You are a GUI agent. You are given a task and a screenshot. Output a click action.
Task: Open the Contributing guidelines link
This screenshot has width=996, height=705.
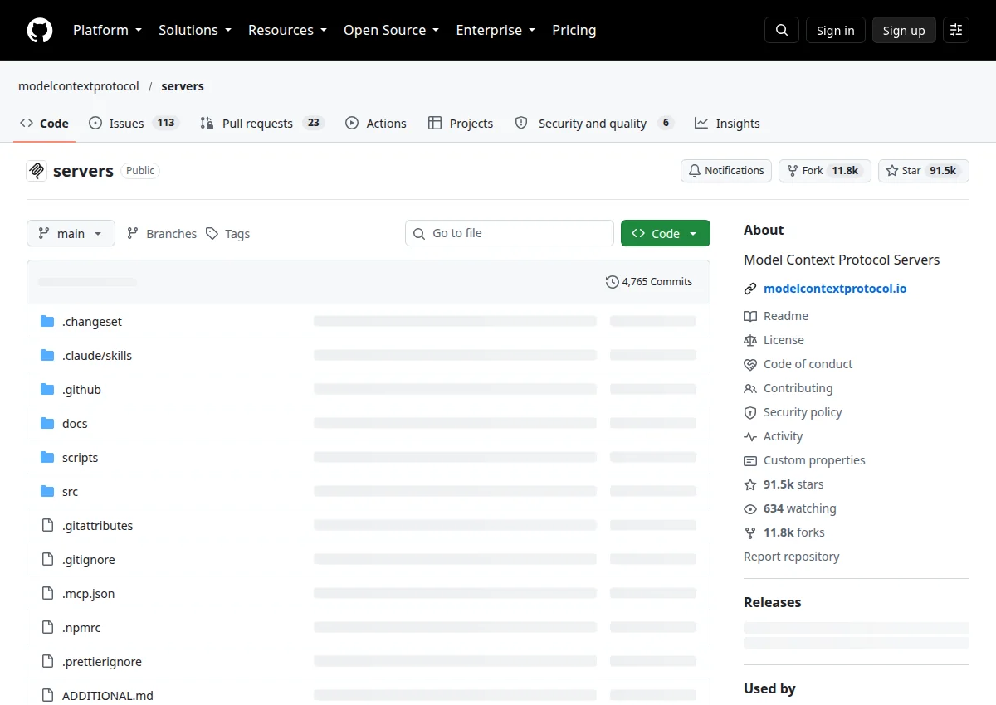(x=798, y=388)
